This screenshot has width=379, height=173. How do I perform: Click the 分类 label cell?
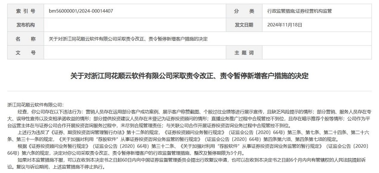[x=244, y=11]
